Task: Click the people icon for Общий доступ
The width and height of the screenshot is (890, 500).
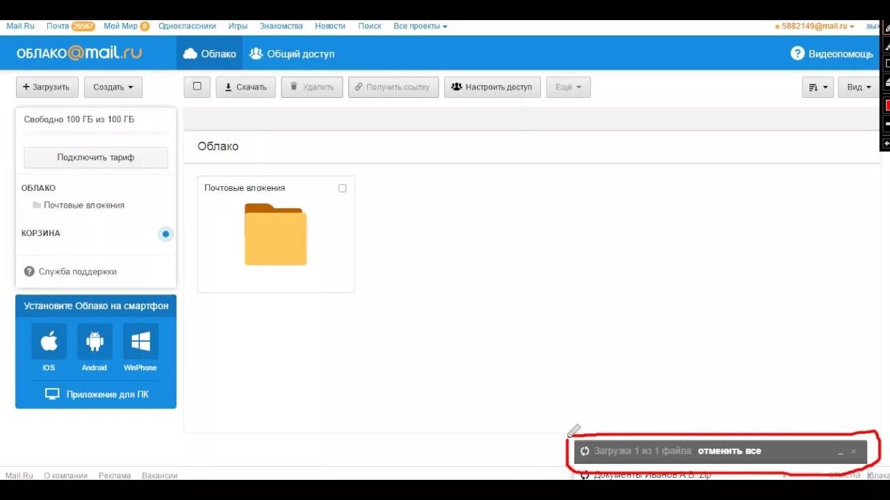Action: 256,53
